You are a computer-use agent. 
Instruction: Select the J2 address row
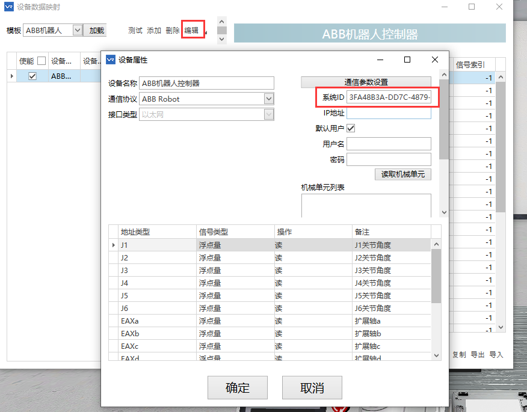pyautogui.click(x=270, y=258)
